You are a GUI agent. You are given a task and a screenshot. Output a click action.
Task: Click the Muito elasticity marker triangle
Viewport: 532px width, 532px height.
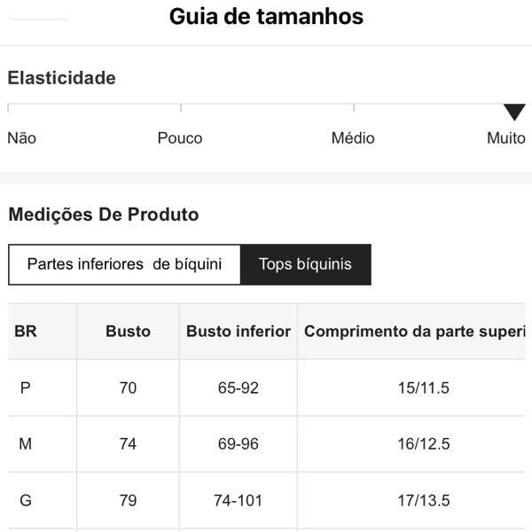tap(514, 113)
